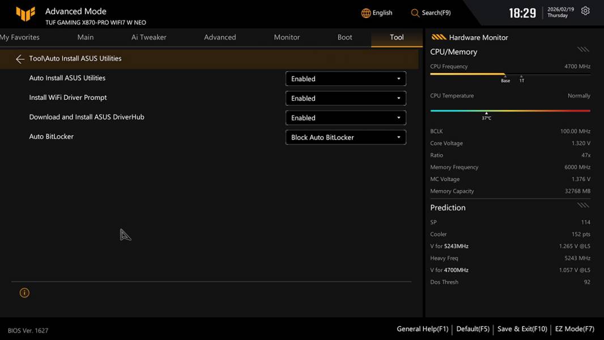Click the Hardware Monitor icon
Screen dimensions: 604x340
coord(439,37)
